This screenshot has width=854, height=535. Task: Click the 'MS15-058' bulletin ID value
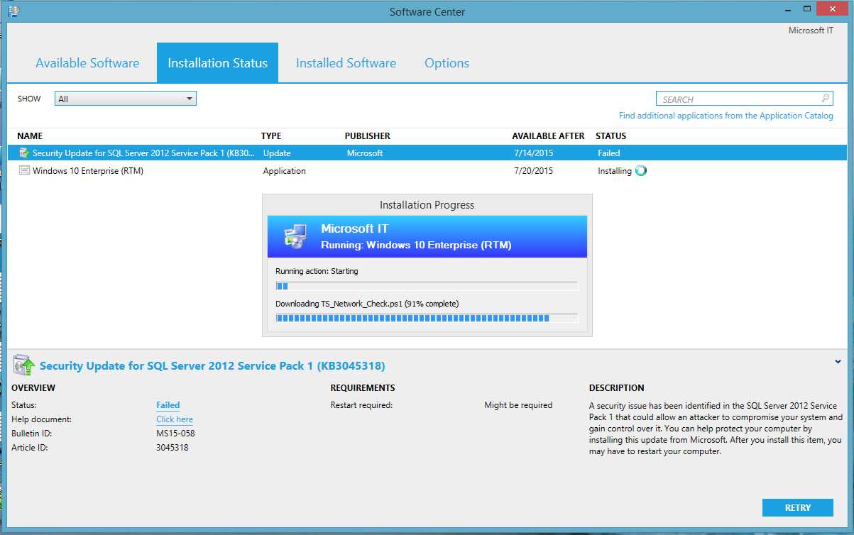[x=175, y=434]
